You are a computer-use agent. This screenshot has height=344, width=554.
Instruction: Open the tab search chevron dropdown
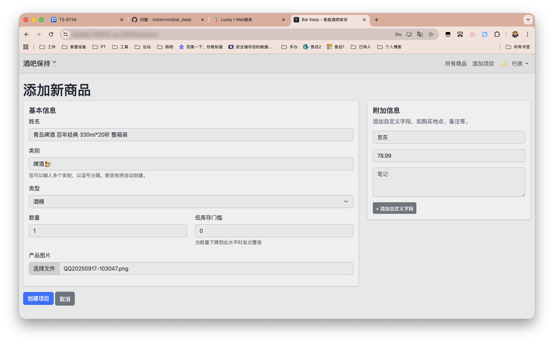click(x=528, y=20)
